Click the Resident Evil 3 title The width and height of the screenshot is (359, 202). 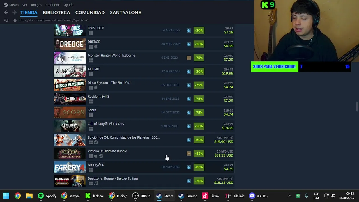coord(98,96)
